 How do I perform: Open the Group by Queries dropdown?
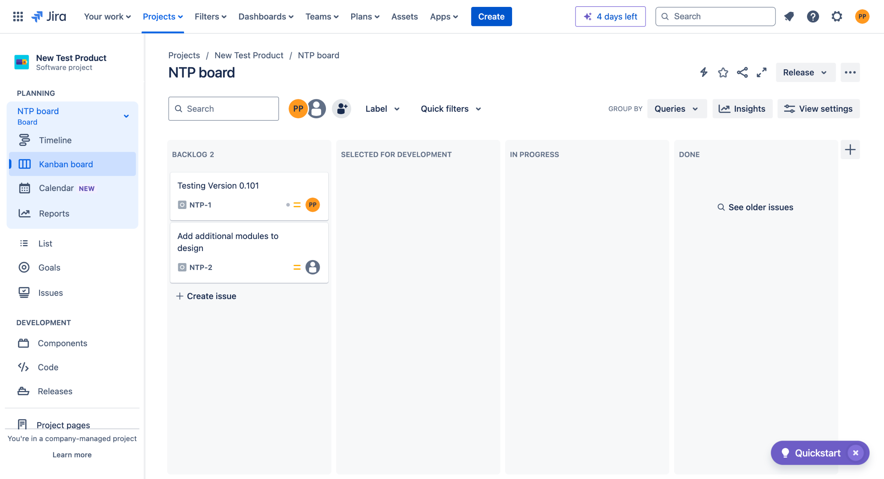tap(676, 109)
